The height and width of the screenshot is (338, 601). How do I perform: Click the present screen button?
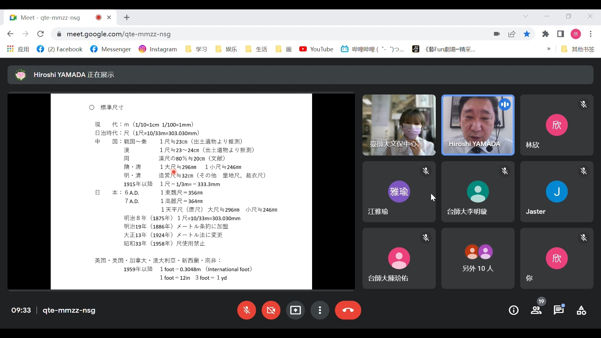click(295, 310)
